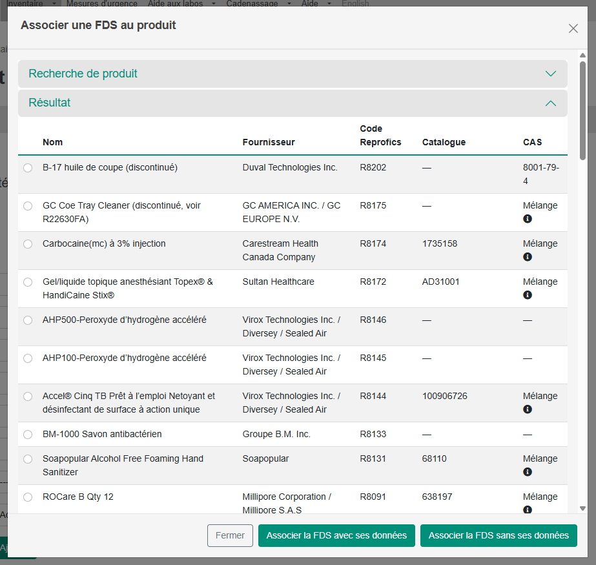Click scrollbar up arrow in dialog

pyautogui.click(x=582, y=56)
